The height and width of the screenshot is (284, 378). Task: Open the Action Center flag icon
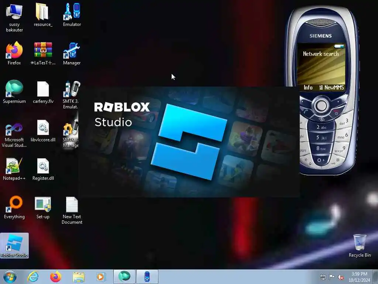pos(332,277)
